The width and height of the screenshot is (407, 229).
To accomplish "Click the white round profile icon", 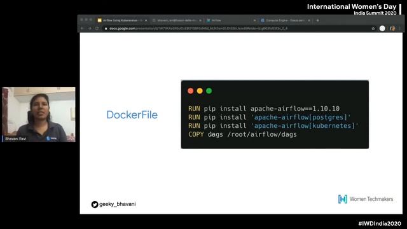I will [382, 28].
